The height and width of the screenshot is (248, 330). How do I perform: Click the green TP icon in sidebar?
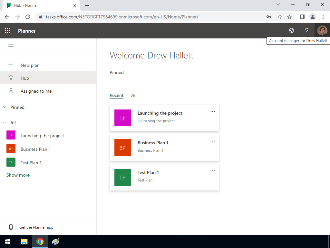tap(11, 162)
